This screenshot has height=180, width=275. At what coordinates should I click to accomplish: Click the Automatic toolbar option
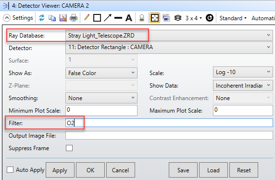click(x=263, y=18)
